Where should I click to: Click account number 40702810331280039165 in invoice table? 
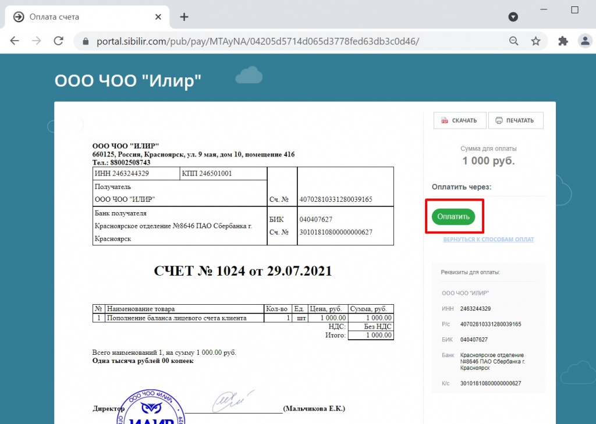pos(336,199)
